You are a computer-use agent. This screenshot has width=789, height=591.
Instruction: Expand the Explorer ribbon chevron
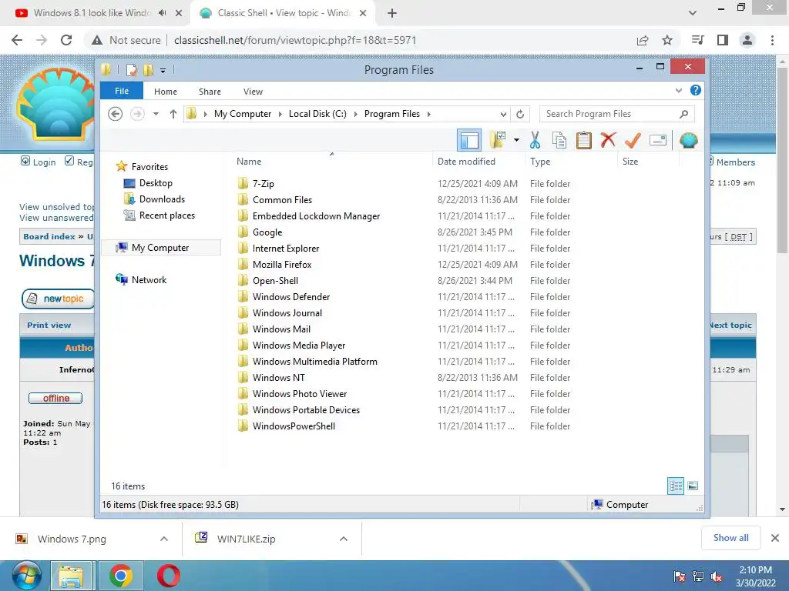pos(679,91)
